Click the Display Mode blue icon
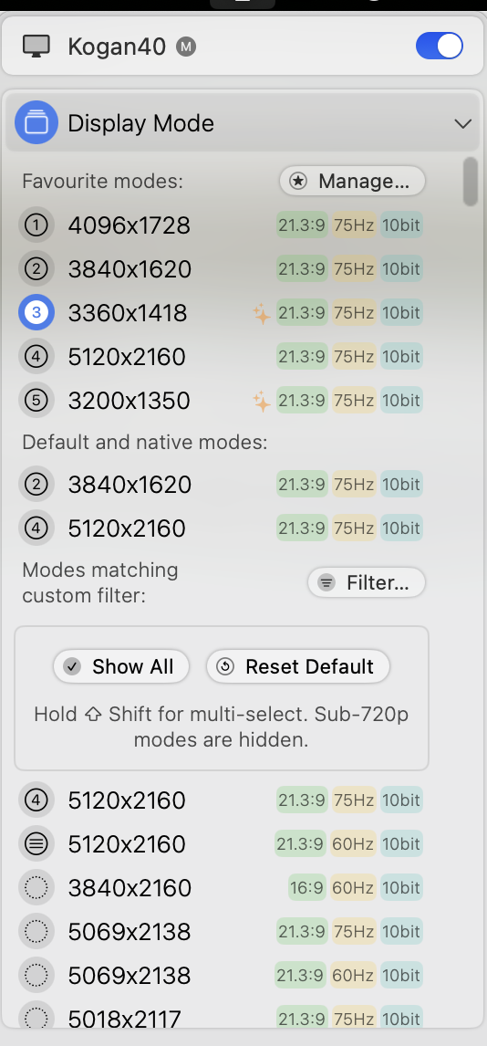 coord(36,122)
